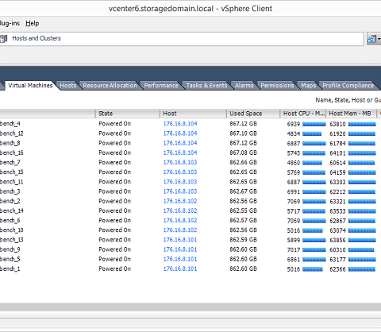This screenshot has height=332, width=381.
Task: Open the Tasks & Events tab
Action: point(206,86)
